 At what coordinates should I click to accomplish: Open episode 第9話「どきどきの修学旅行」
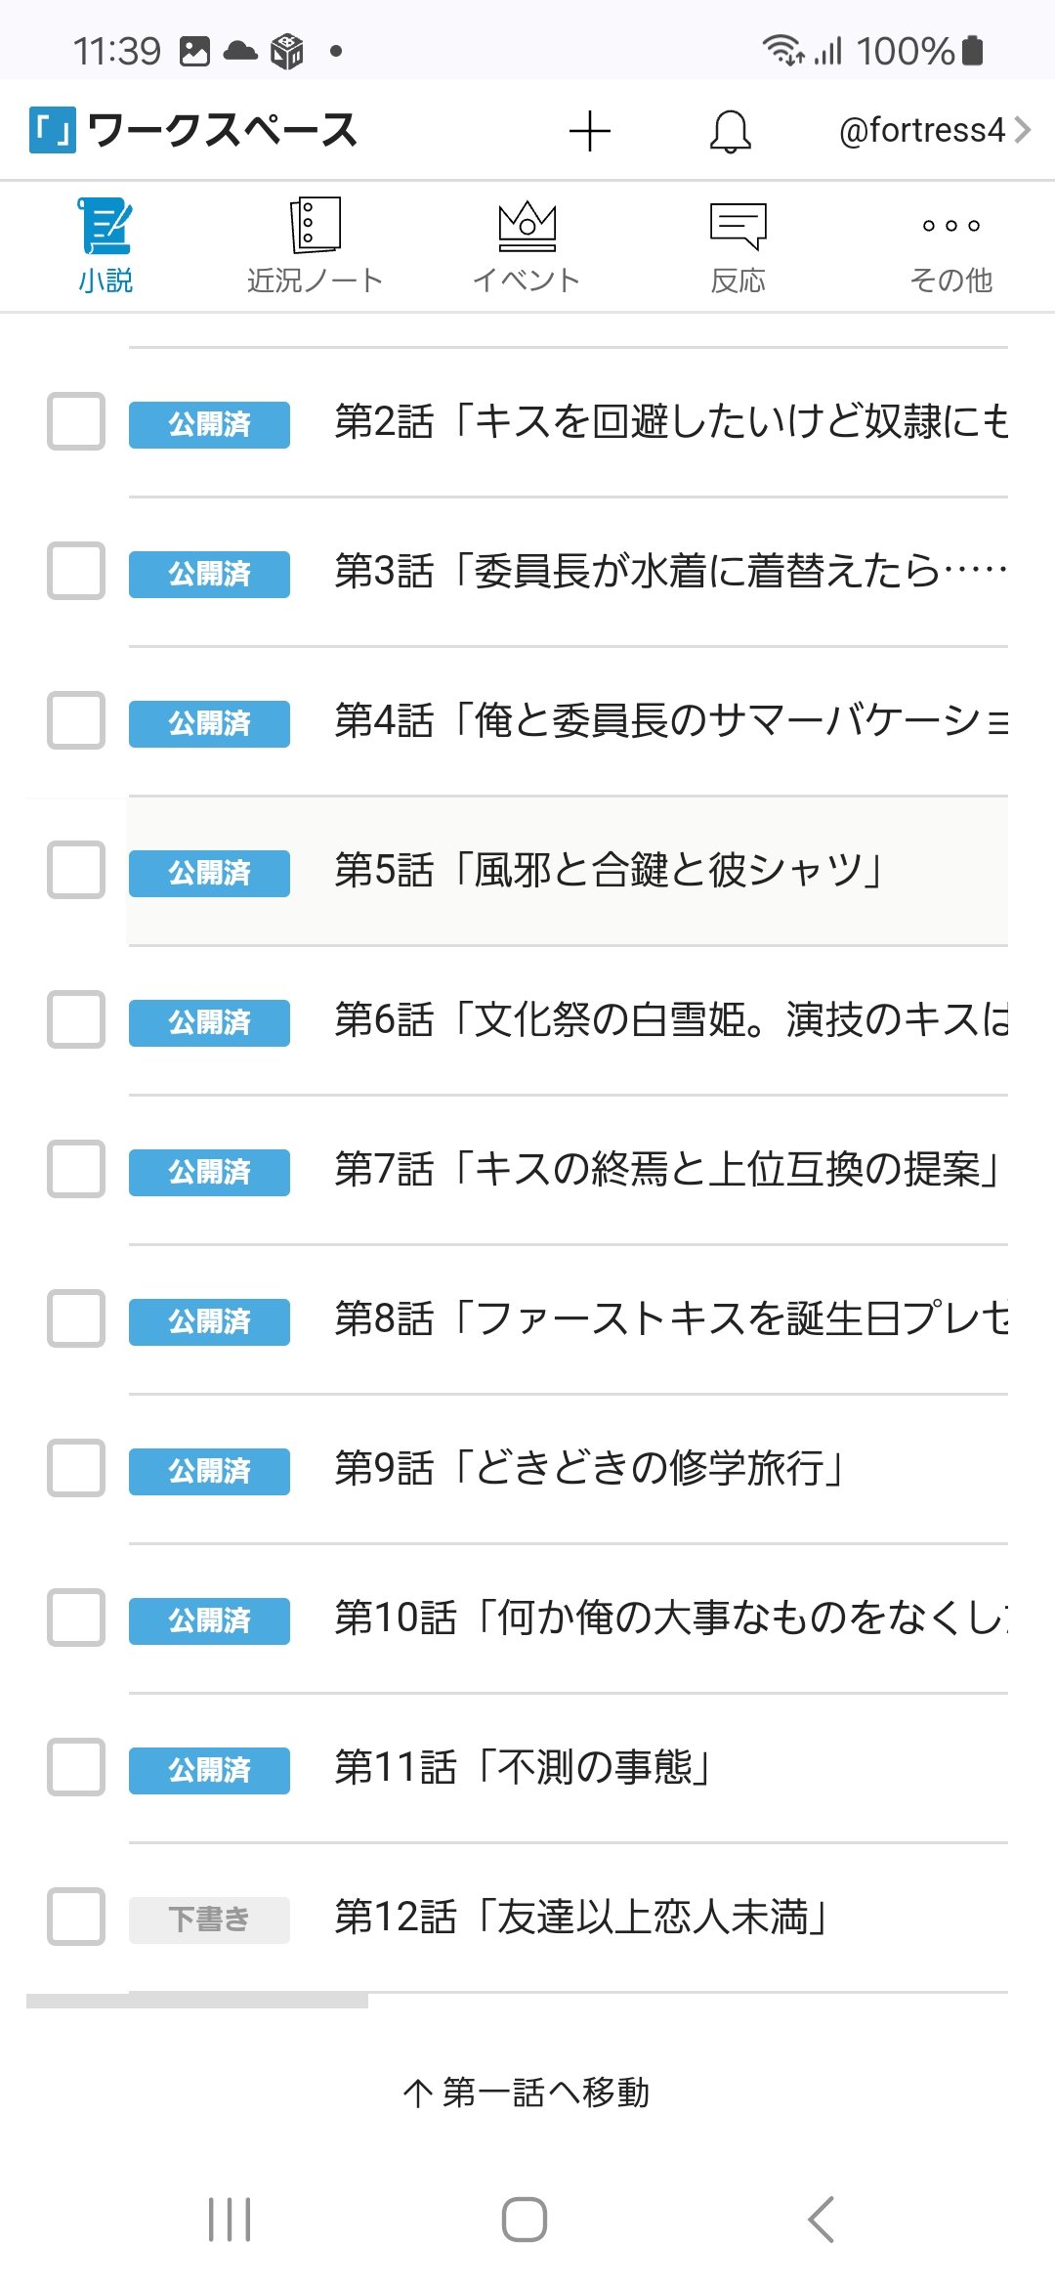click(589, 1468)
